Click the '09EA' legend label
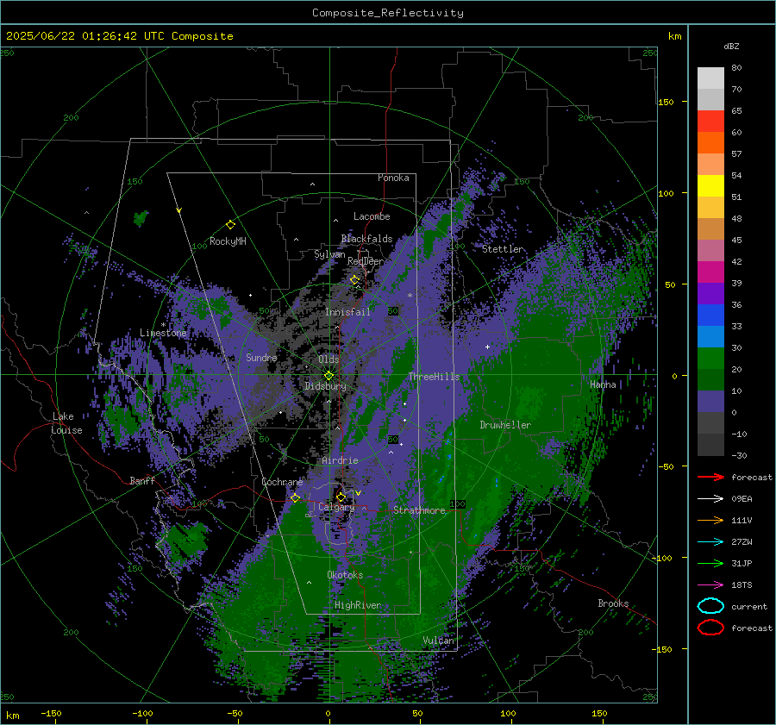Screen dimensions: 776x725 click(x=742, y=499)
